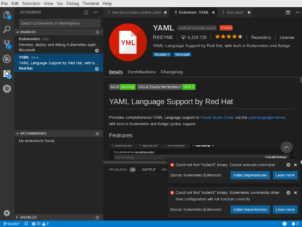Click Install dependencies in second notification
Viewport: 302px width, 227px height.
coord(250,209)
